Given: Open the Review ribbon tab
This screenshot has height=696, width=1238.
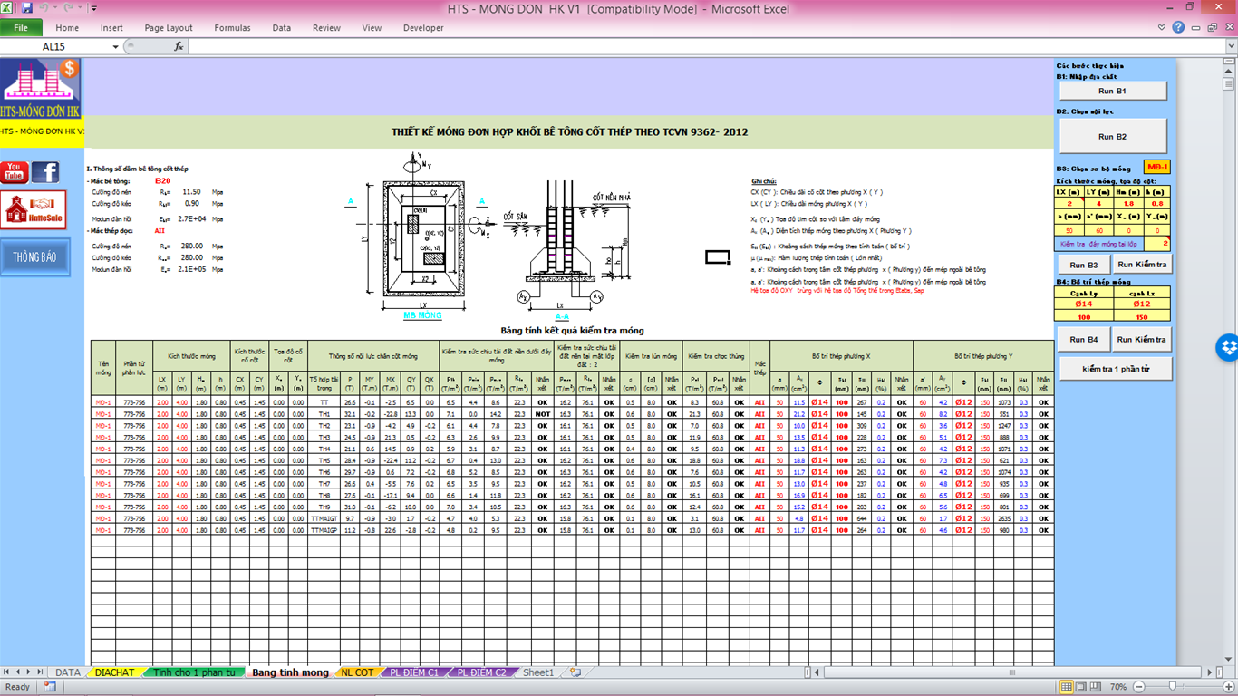Looking at the screenshot, I should pyautogui.click(x=327, y=28).
